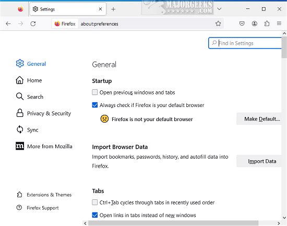Open the Firefox account icon

[255, 23]
